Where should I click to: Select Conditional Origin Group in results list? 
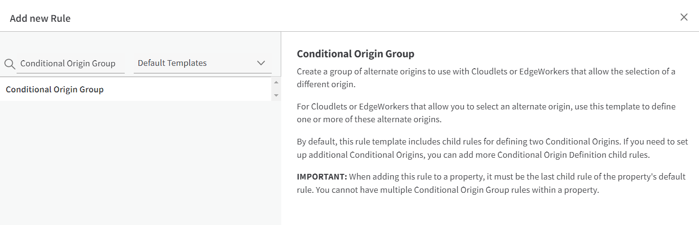(x=55, y=90)
